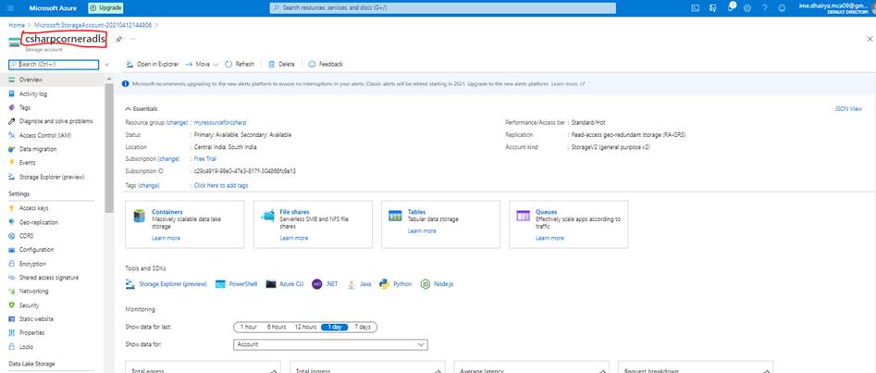Click Feedback in the command bar
The image size is (876, 373).
coord(326,64)
